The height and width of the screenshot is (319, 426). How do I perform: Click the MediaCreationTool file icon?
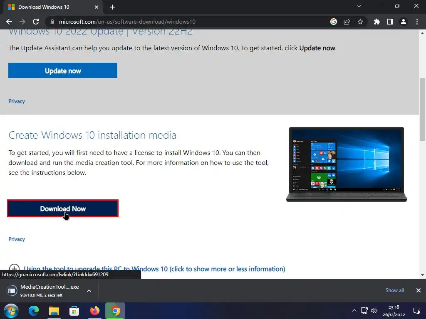click(12, 291)
